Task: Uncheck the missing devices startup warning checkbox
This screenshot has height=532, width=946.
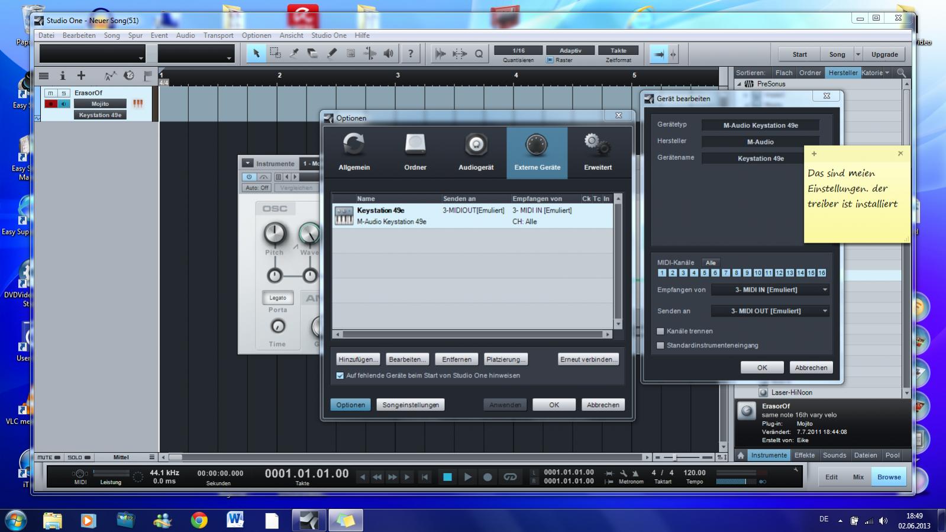Action: 340,376
